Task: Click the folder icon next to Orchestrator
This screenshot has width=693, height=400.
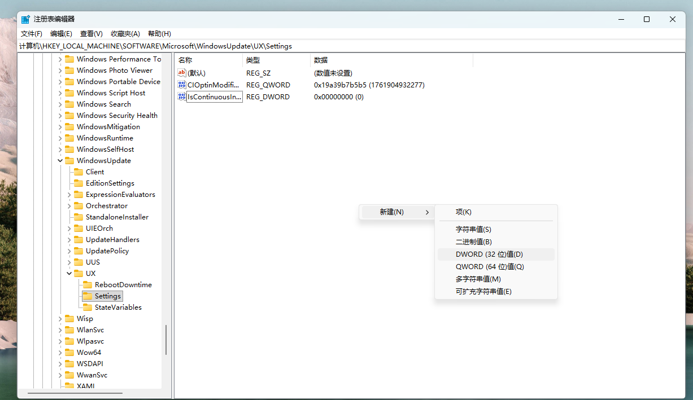Action: [79, 206]
